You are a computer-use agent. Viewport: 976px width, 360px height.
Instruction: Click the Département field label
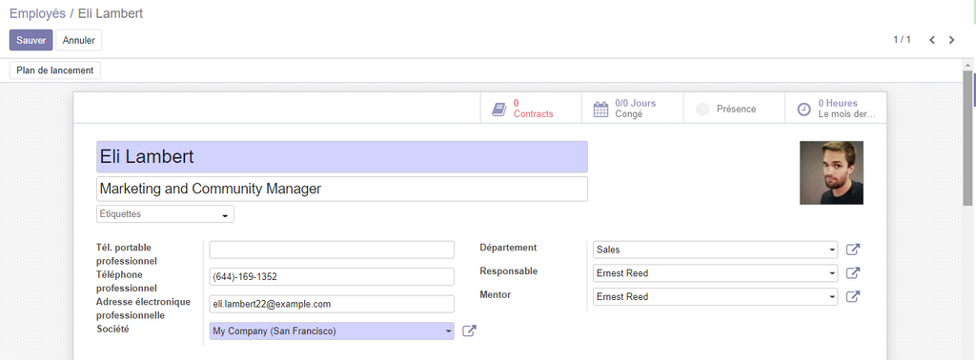[508, 248]
